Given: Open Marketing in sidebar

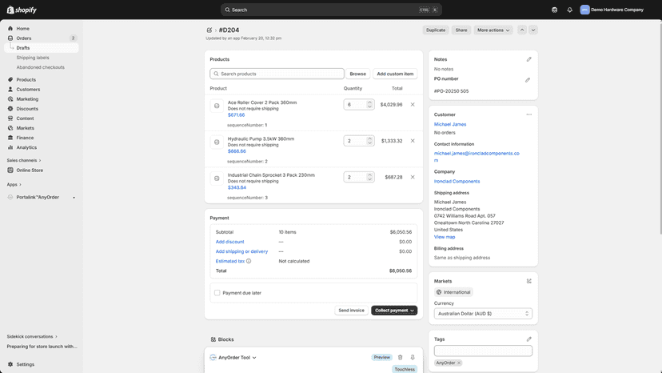Looking at the screenshot, I should coord(27,99).
